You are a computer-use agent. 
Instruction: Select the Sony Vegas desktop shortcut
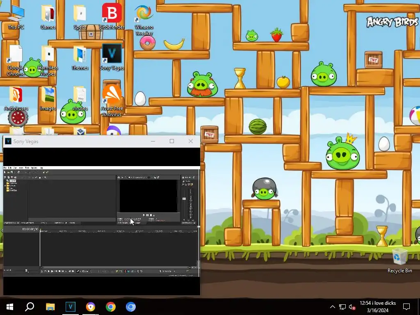click(112, 57)
